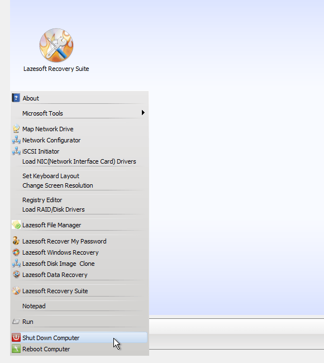
Task: Click the Recover My Password icon
Action: [x=16, y=241]
